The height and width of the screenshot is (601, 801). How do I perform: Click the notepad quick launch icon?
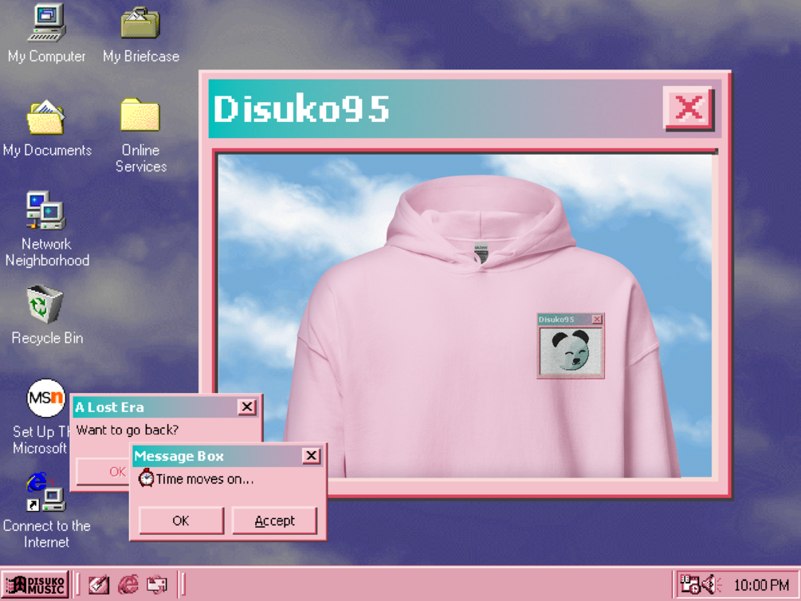pos(99,584)
